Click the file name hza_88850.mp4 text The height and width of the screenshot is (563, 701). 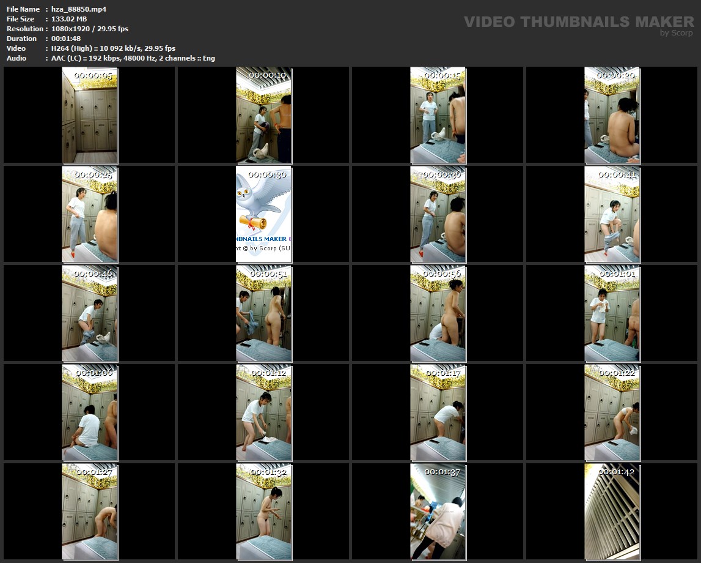pyautogui.click(x=79, y=9)
